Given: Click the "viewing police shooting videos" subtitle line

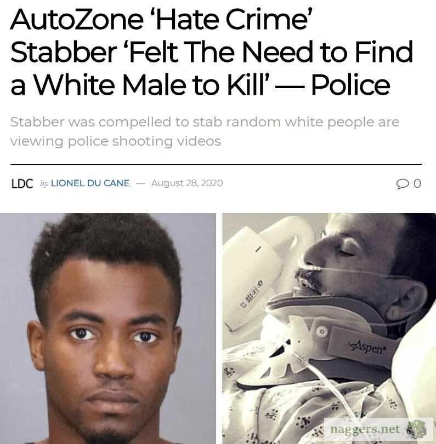Looking at the screenshot, I should [x=116, y=141].
